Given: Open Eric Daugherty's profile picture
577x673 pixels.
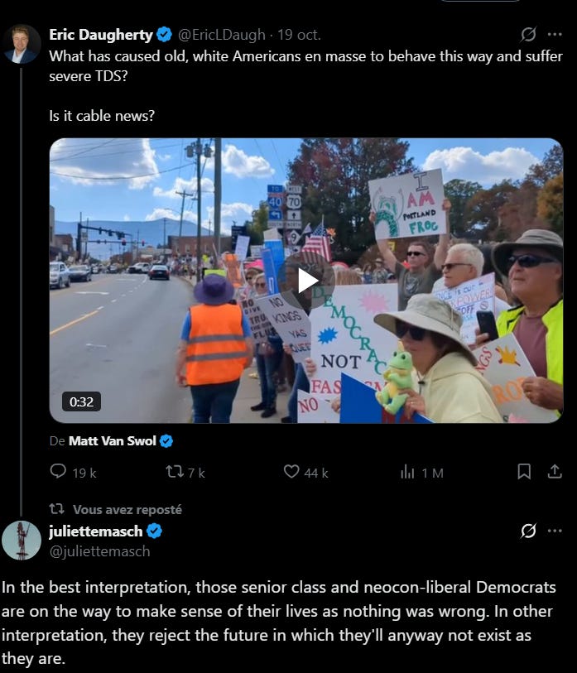Looking at the screenshot, I should point(21,44).
